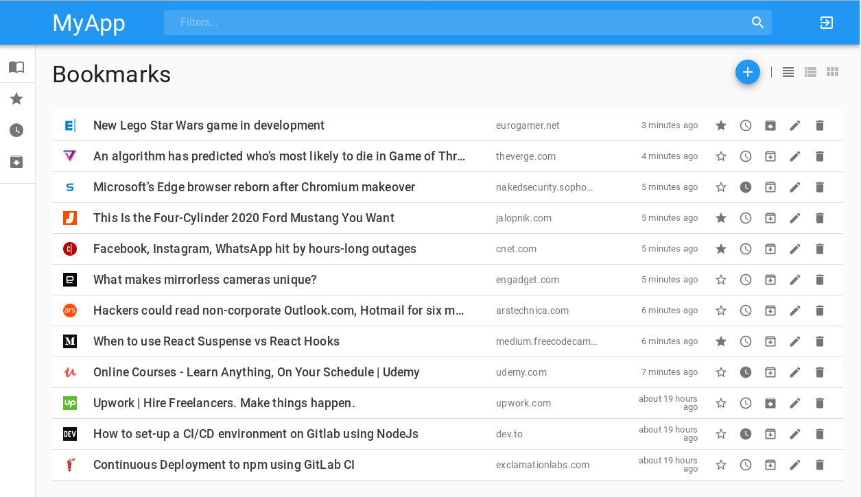Star the Game of Thrones algorithm bookmark
861x497 pixels.
tap(721, 156)
